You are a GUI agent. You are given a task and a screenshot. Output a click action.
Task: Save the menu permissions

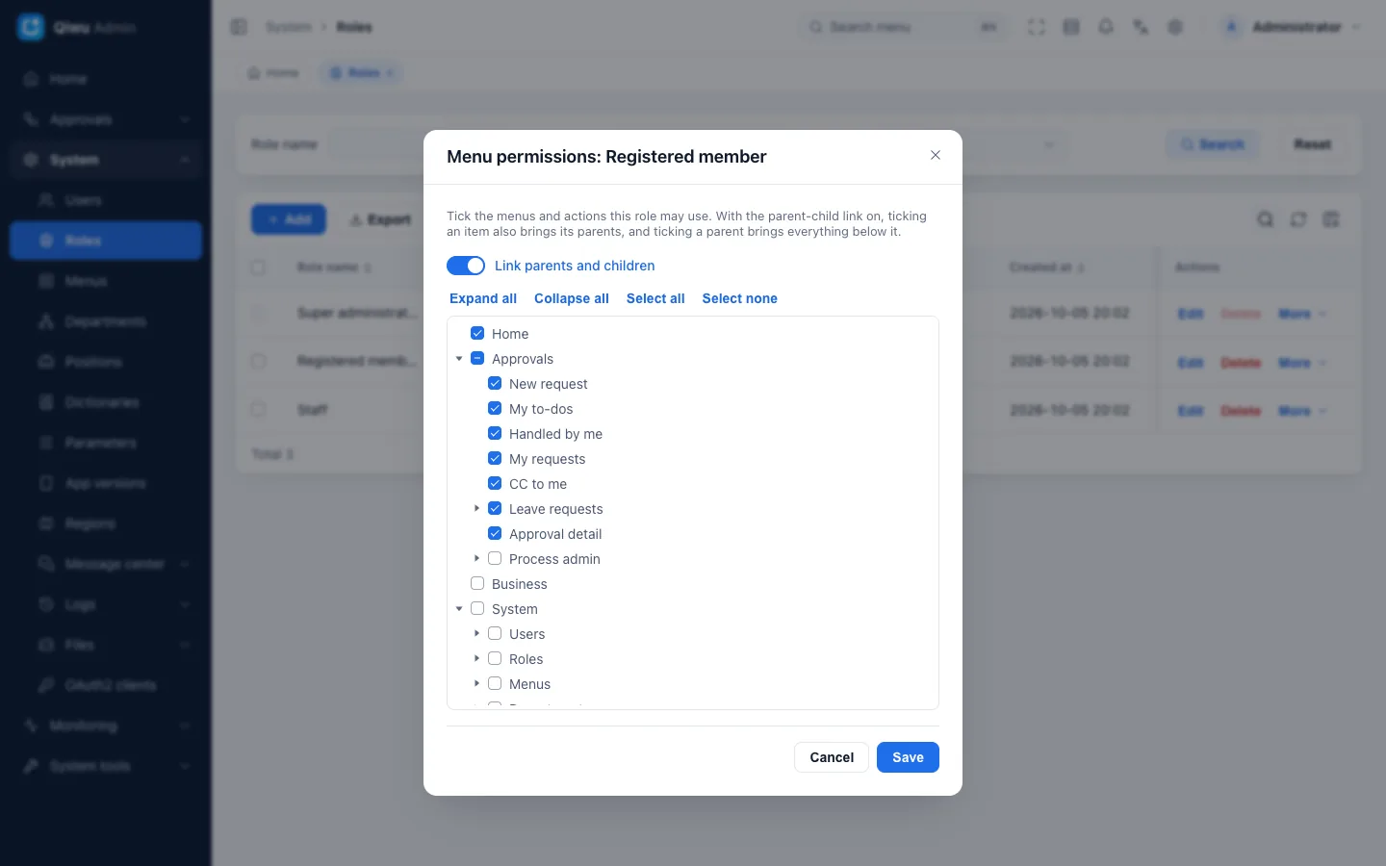(908, 757)
